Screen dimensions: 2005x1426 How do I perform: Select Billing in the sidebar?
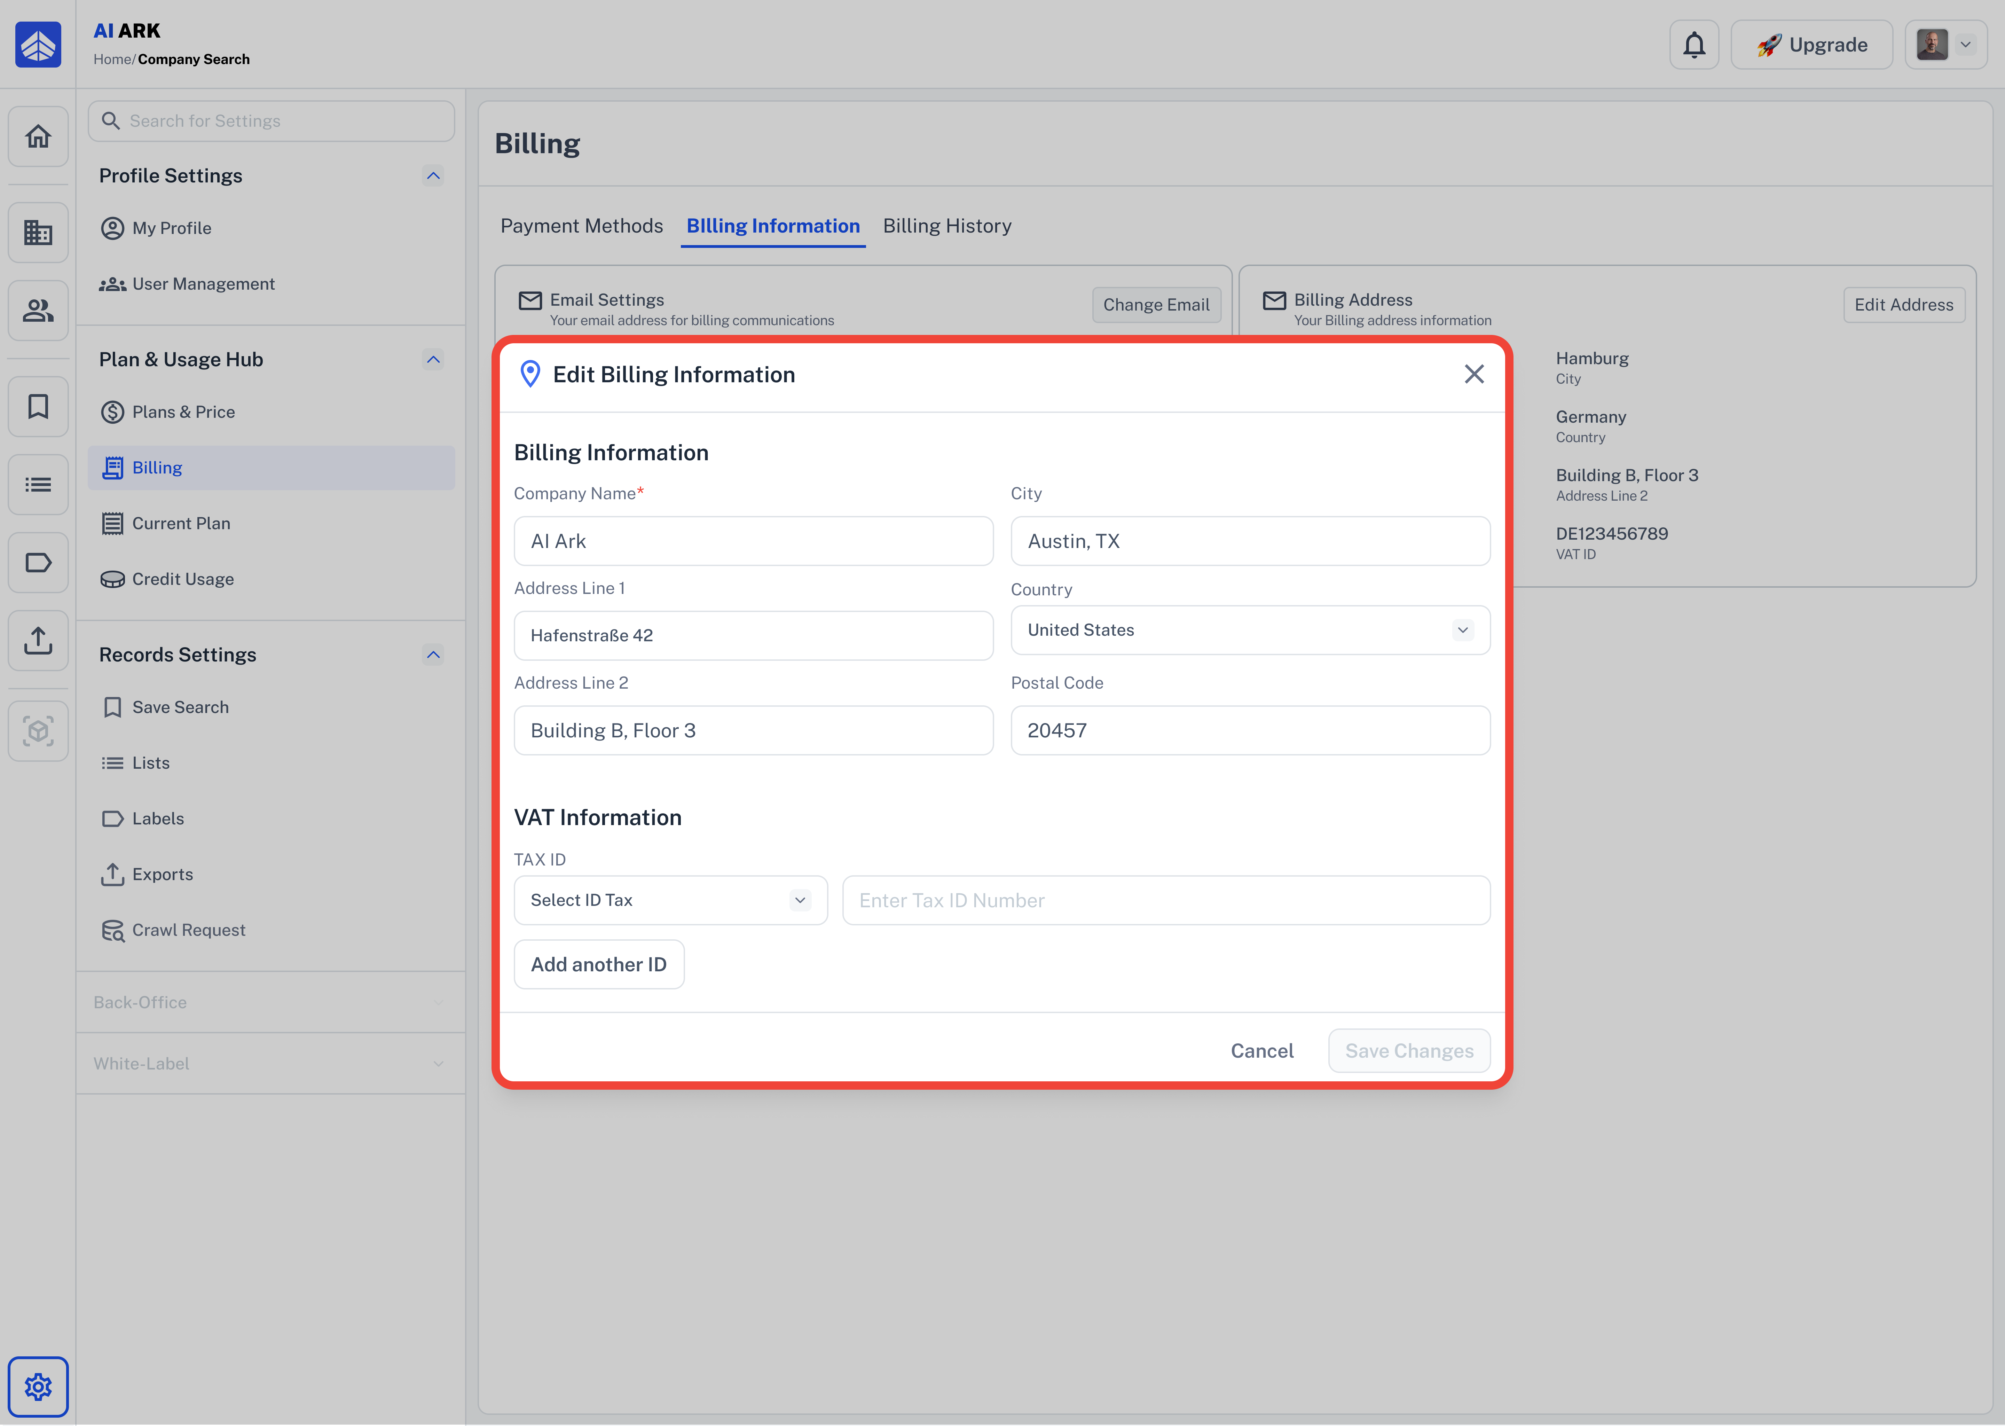271,467
